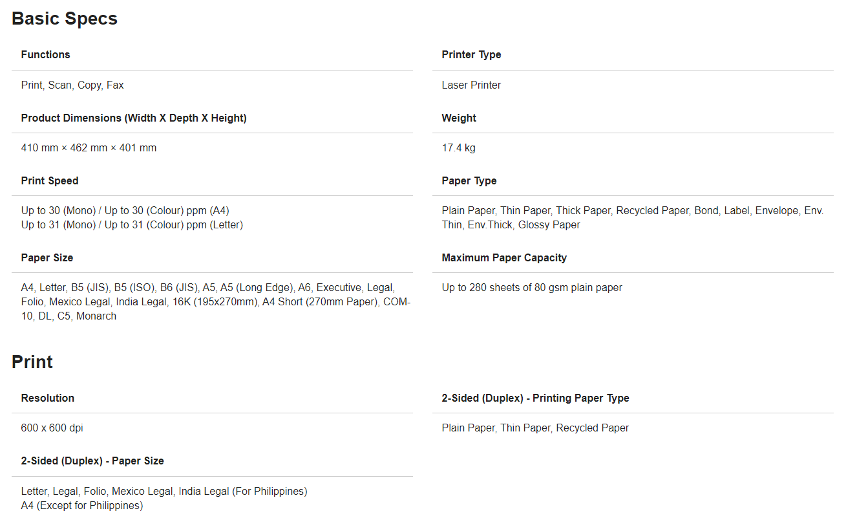Select the Print, Scan, Copy, Fax text
This screenshot has width=846, height=522.
click(x=72, y=85)
